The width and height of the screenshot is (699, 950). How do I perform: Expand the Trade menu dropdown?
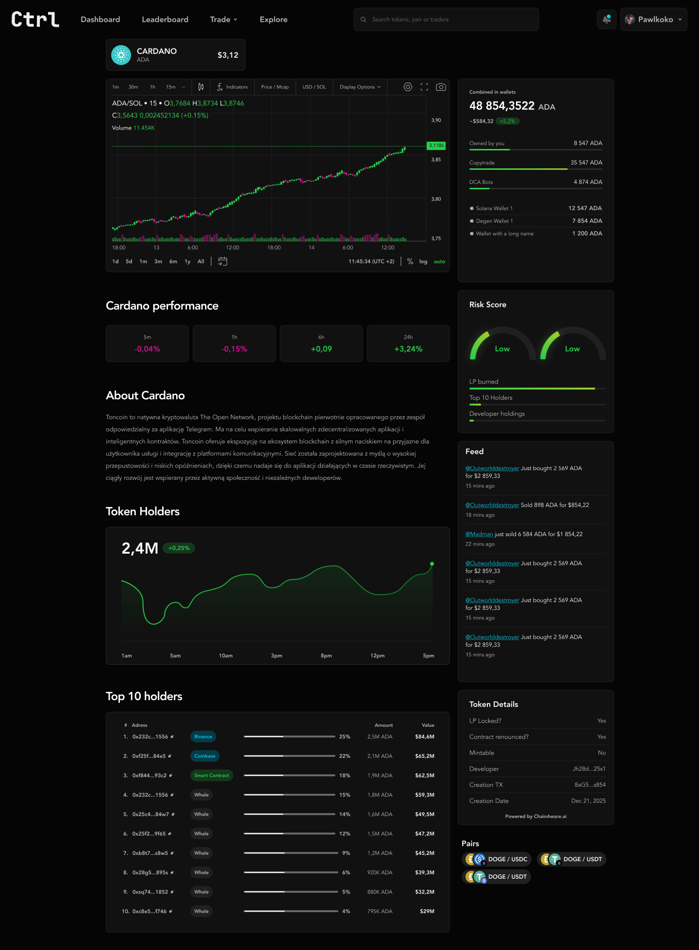click(224, 19)
